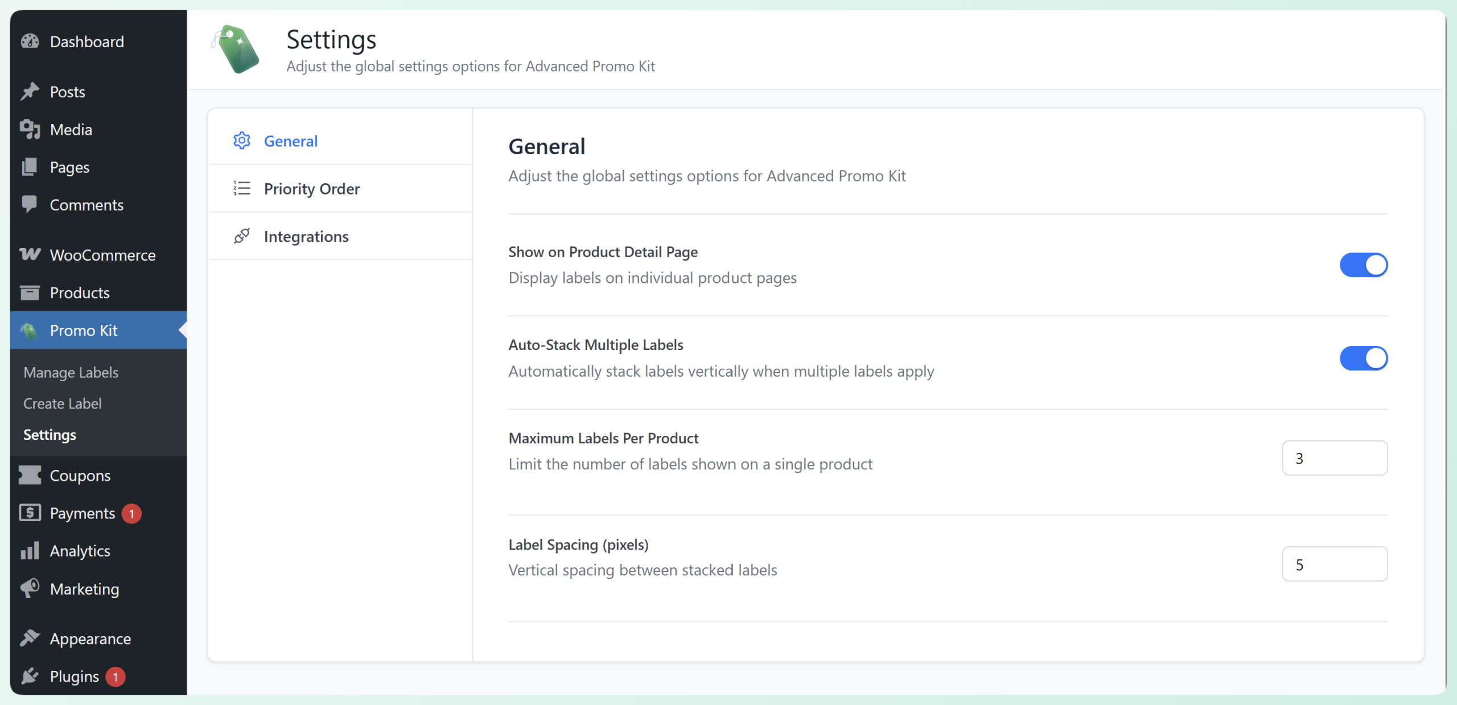Click the Marketing megaphone icon
This screenshot has width=1457, height=705.
30,588
